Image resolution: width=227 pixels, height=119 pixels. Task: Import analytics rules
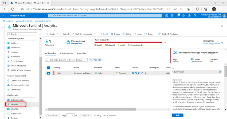pyautogui.click(x=138, y=34)
